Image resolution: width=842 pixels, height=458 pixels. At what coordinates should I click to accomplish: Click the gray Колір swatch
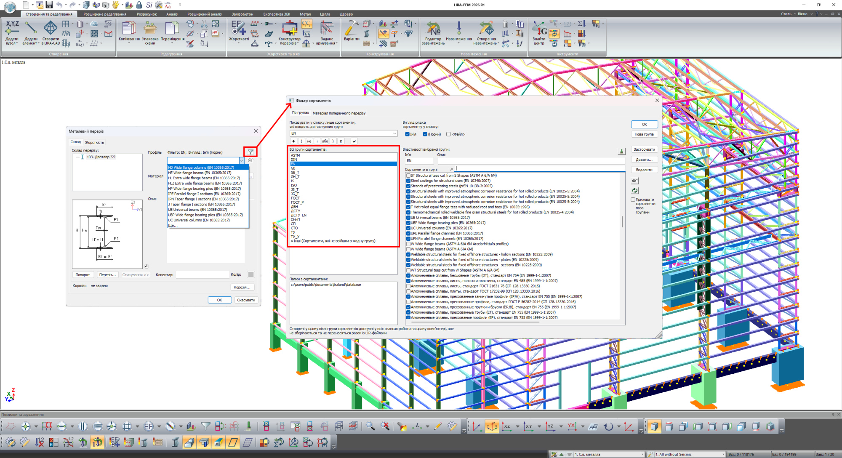click(x=251, y=274)
